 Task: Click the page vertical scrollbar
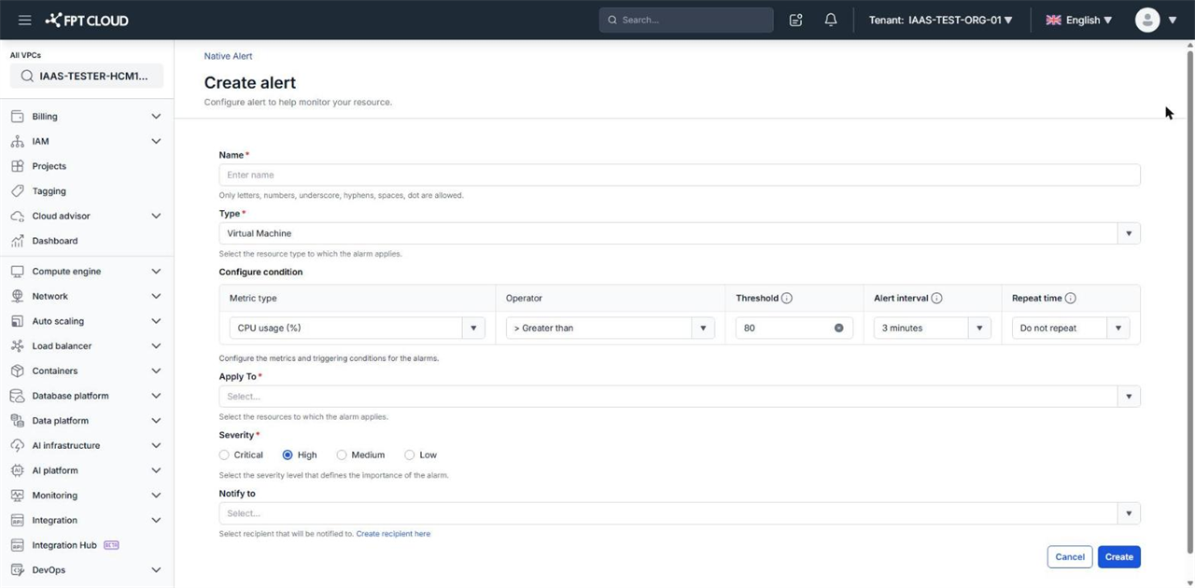pos(1189,299)
